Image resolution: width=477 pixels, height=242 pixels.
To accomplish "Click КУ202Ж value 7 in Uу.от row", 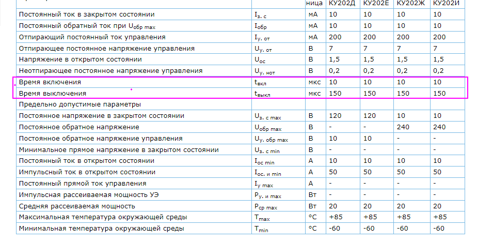I will click(x=399, y=49).
